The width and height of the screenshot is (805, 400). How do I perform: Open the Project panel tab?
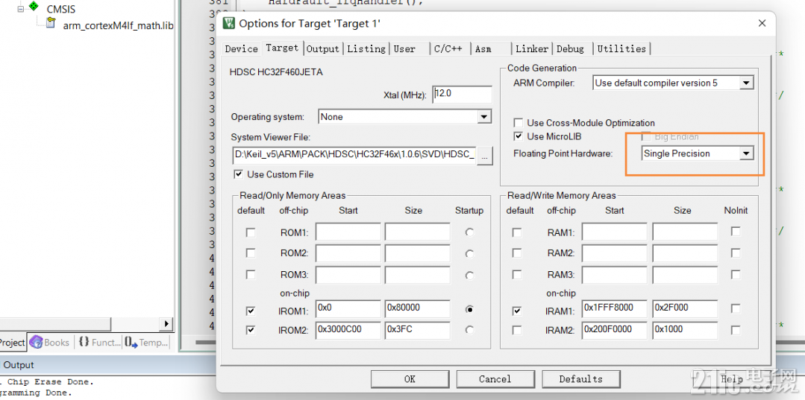[x=12, y=342]
